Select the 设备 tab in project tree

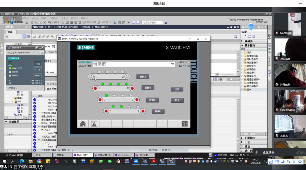(10, 32)
